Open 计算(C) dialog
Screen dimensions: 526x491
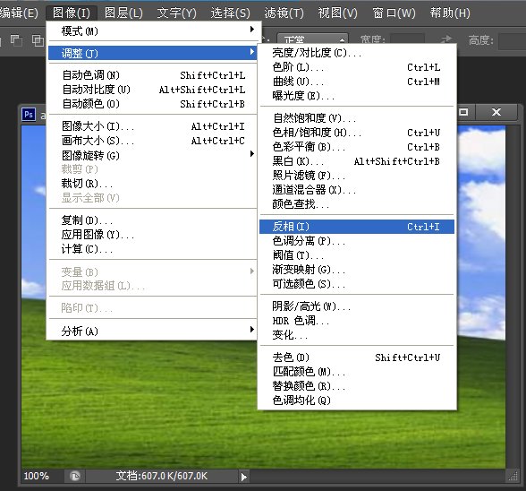pyautogui.click(x=153, y=249)
